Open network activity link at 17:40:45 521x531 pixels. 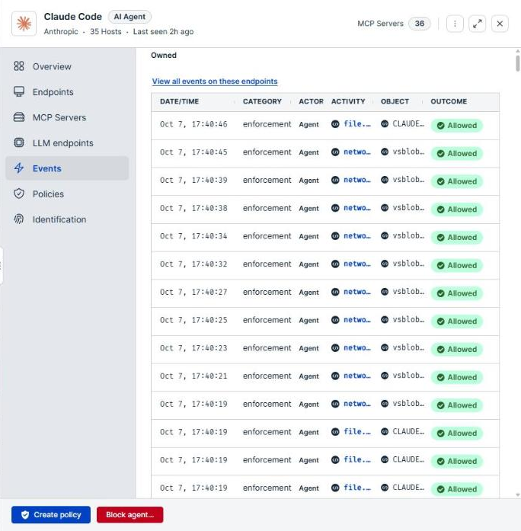356,152
